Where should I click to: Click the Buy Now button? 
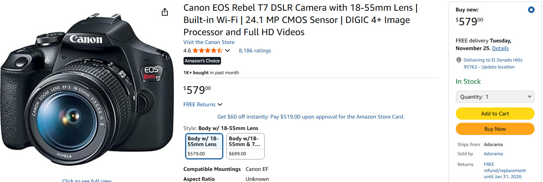click(495, 129)
